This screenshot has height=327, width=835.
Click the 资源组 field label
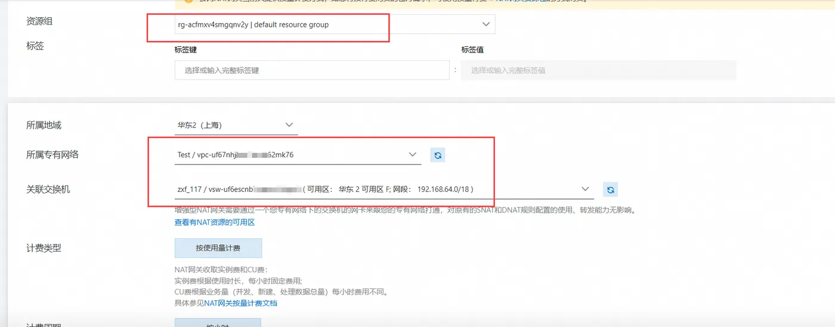point(39,21)
